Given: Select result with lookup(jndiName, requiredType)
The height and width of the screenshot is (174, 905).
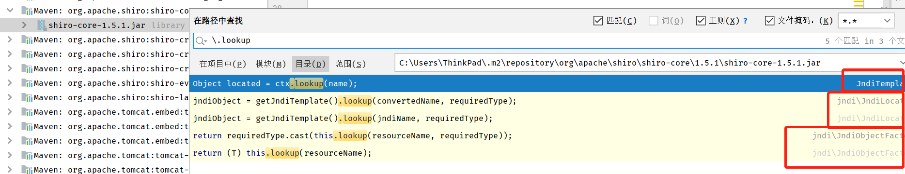Looking at the screenshot, I should point(546,118).
